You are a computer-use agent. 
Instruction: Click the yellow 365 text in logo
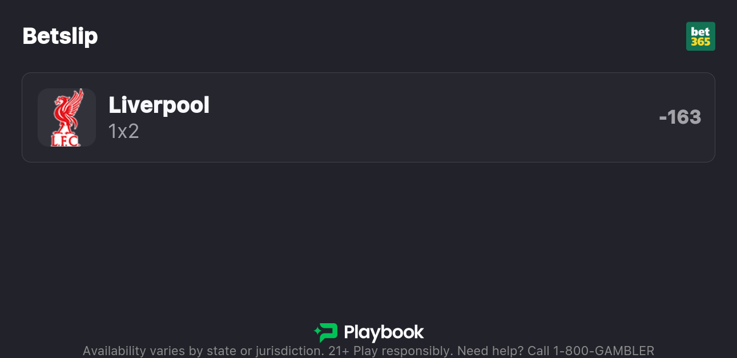pos(700,42)
